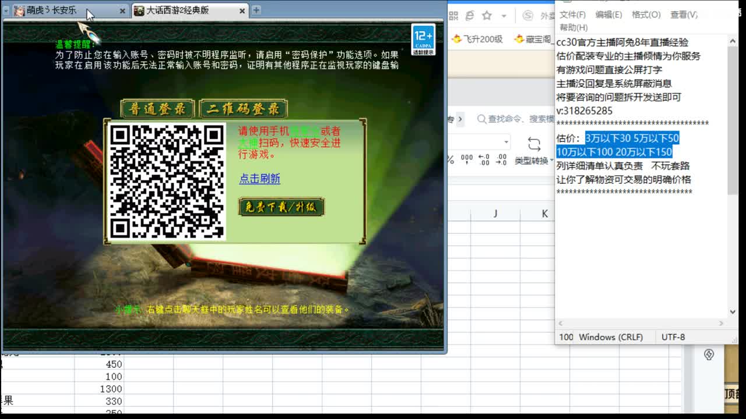This screenshot has height=419, width=746.
Task: Apply percent style in spreadsheet
Action: (x=451, y=159)
